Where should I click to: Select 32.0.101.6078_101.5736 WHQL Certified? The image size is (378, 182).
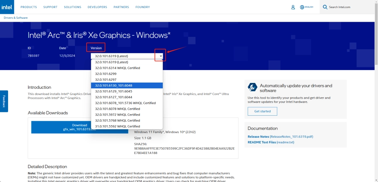point(127,103)
